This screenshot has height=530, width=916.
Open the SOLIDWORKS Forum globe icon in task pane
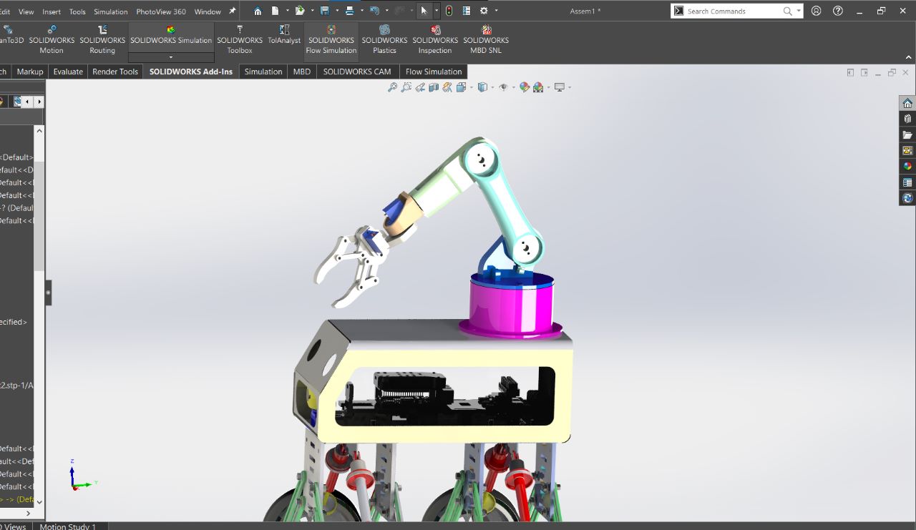[x=907, y=197]
